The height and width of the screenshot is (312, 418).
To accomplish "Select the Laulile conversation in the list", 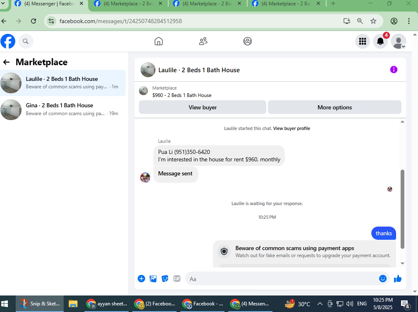I will click(63, 83).
